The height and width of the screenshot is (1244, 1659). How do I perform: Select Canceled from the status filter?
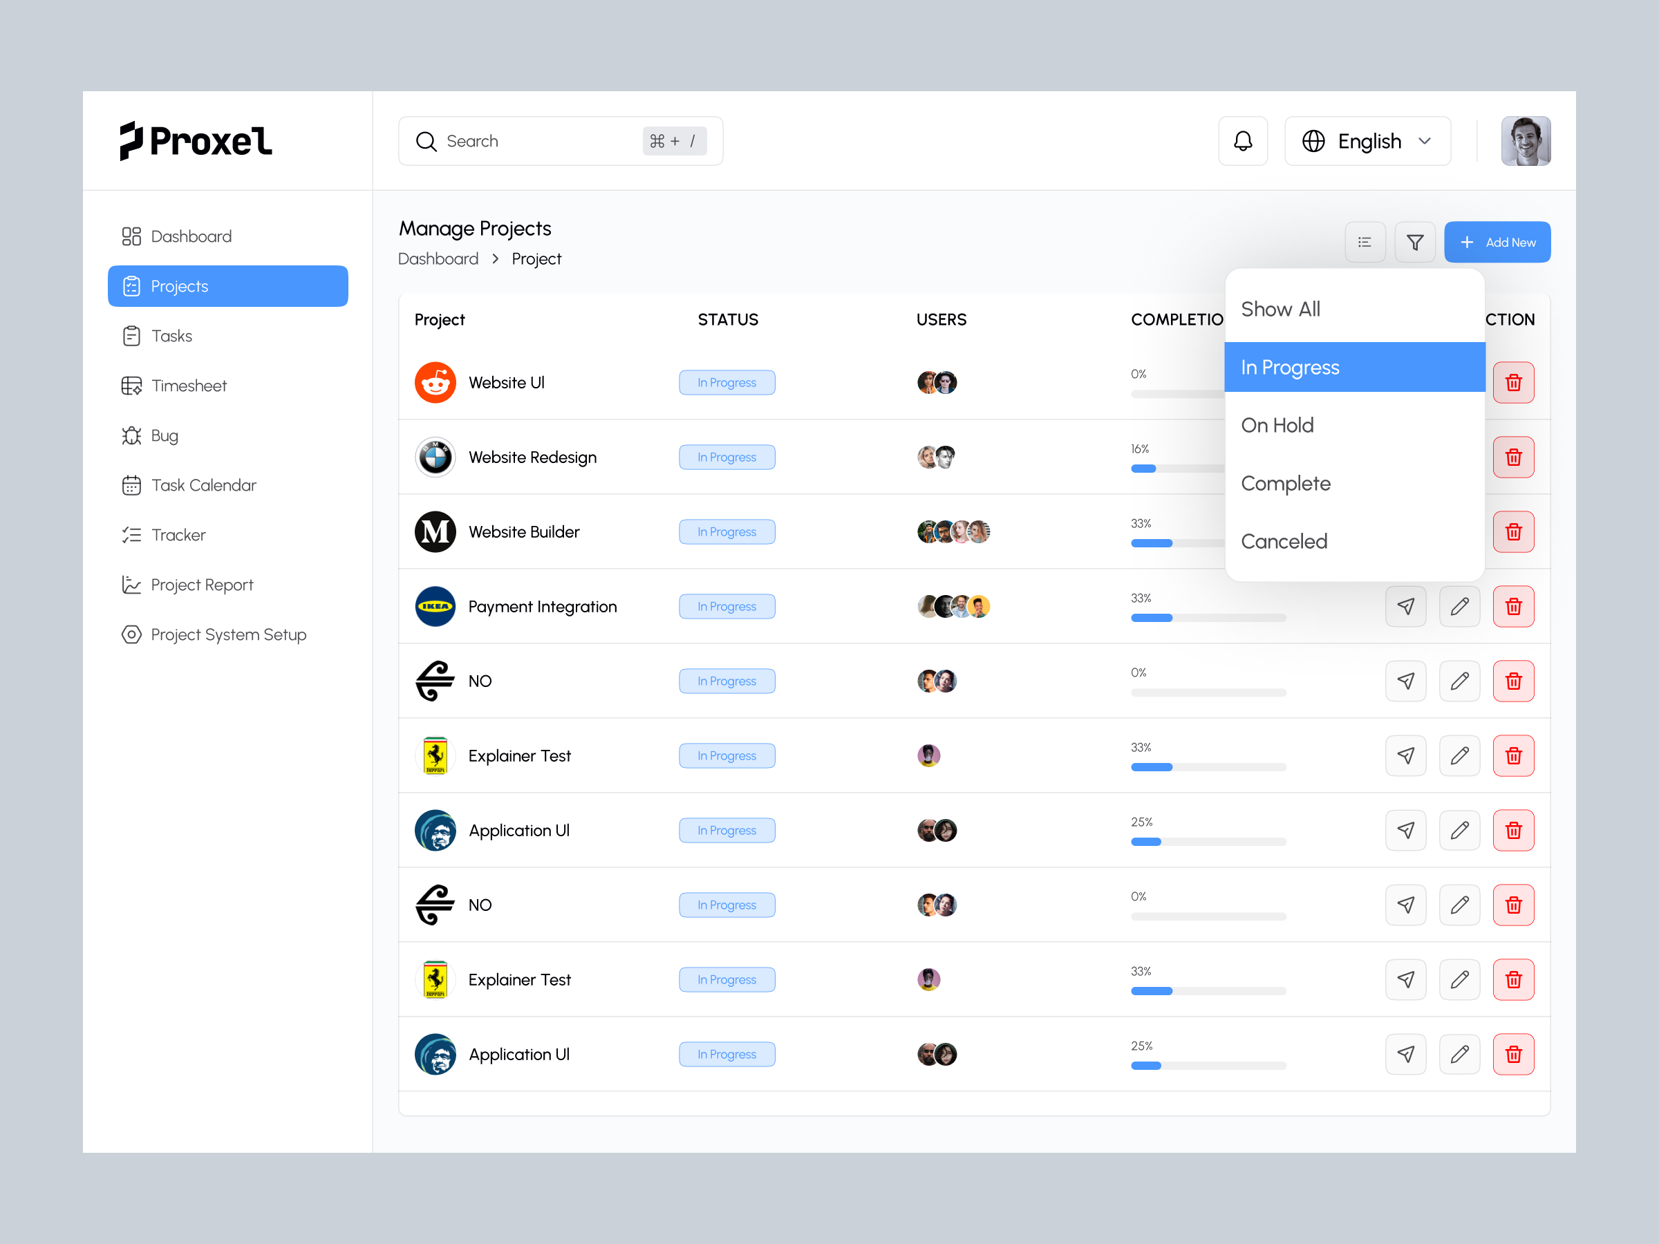pyautogui.click(x=1284, y=540)
